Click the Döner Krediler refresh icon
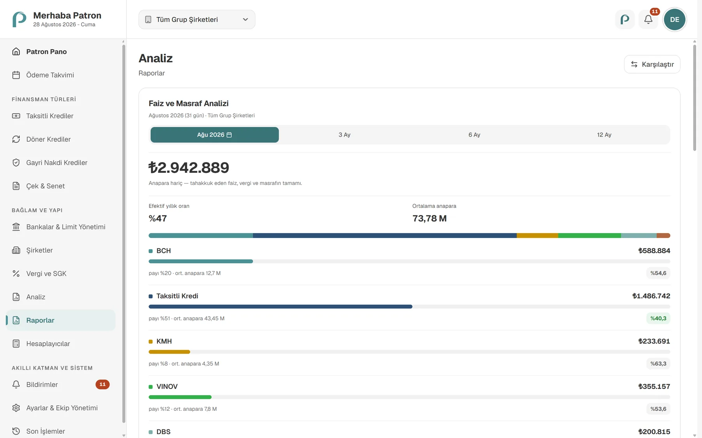Image resolution: width=702 pixels, height=438 pixels. click(16, 139)
